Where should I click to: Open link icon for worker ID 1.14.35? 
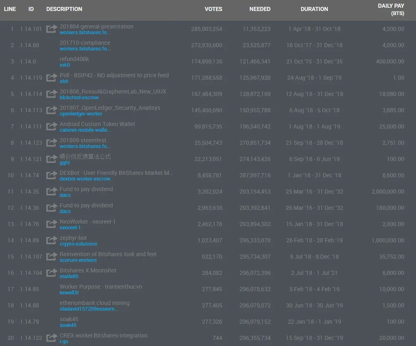[x=52, y=191]
